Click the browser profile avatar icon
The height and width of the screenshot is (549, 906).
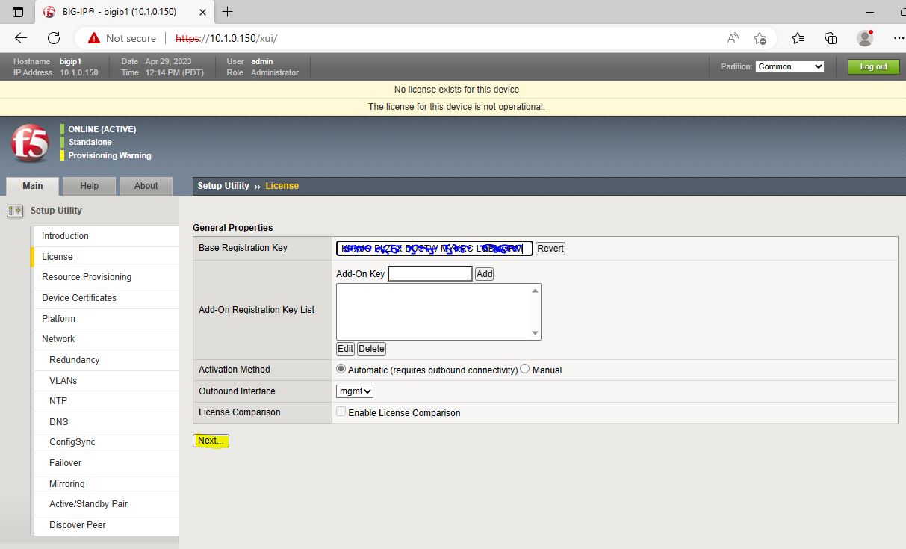pyautogui.click(x=865, y=38)
